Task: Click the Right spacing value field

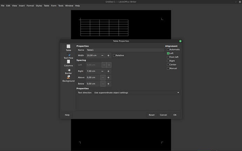Action: [x=93, y=71]
